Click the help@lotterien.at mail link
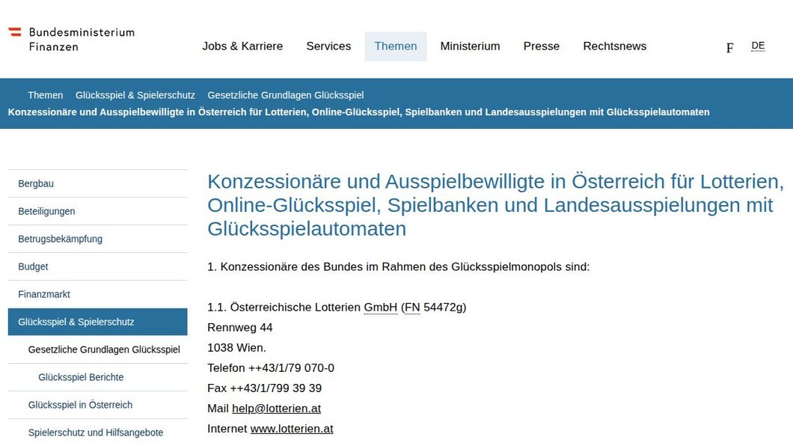793x446 pixels. point(276,409)
